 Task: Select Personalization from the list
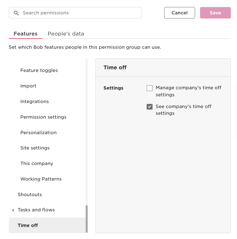click(x=38, y=132)
